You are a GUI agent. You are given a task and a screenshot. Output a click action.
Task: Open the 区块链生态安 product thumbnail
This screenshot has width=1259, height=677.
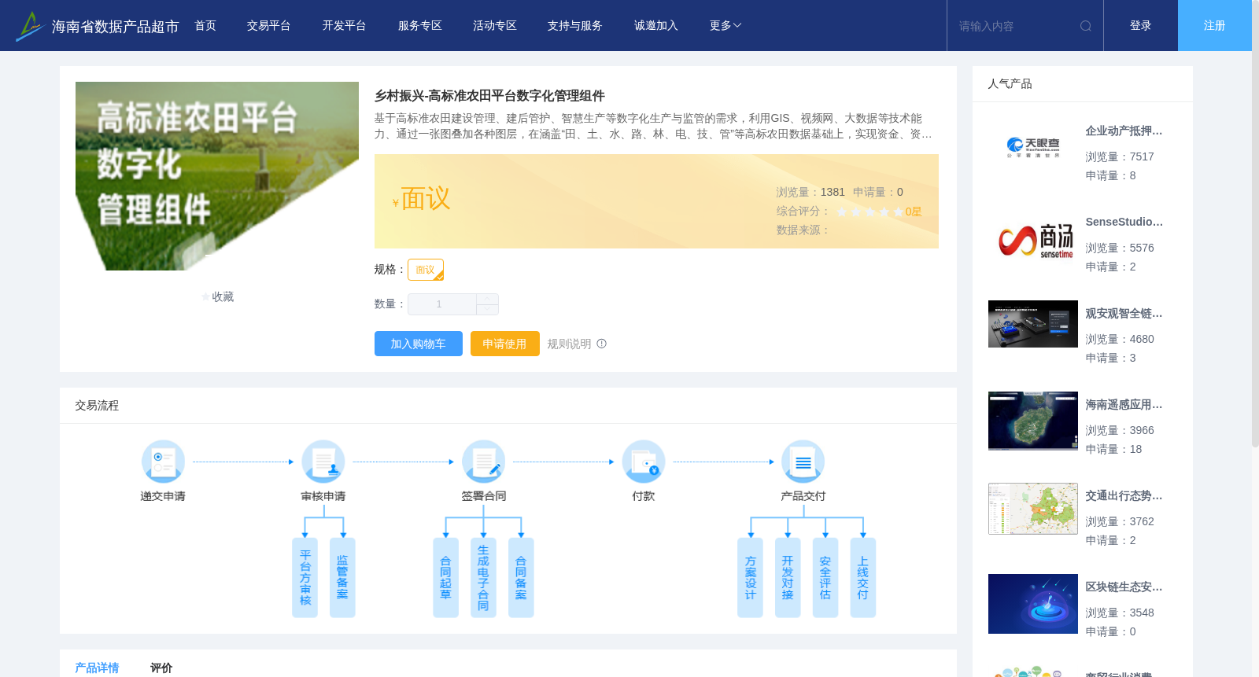(x=1033, y=604)
